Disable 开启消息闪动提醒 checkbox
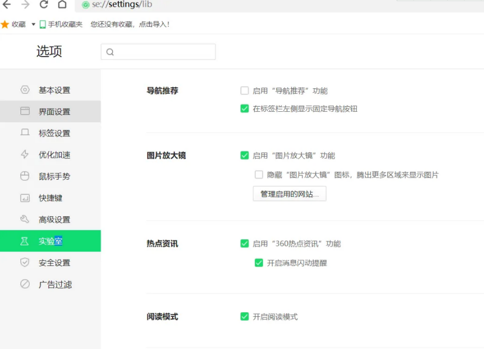The image size is (484, 349). click(x=259, y=263)
